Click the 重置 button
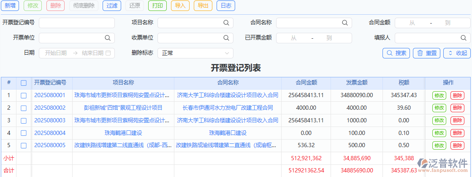 [x=426, y=53]
